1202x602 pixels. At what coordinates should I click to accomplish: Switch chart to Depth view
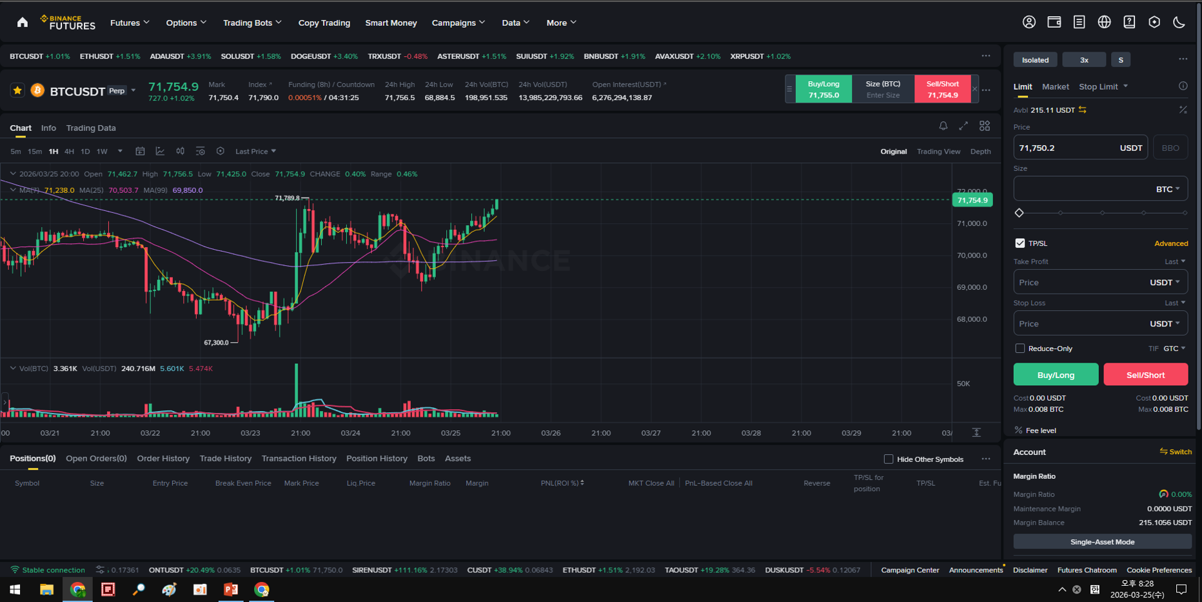tap(980, 152)
